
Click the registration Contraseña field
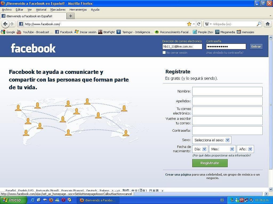[x=227, y=130]
